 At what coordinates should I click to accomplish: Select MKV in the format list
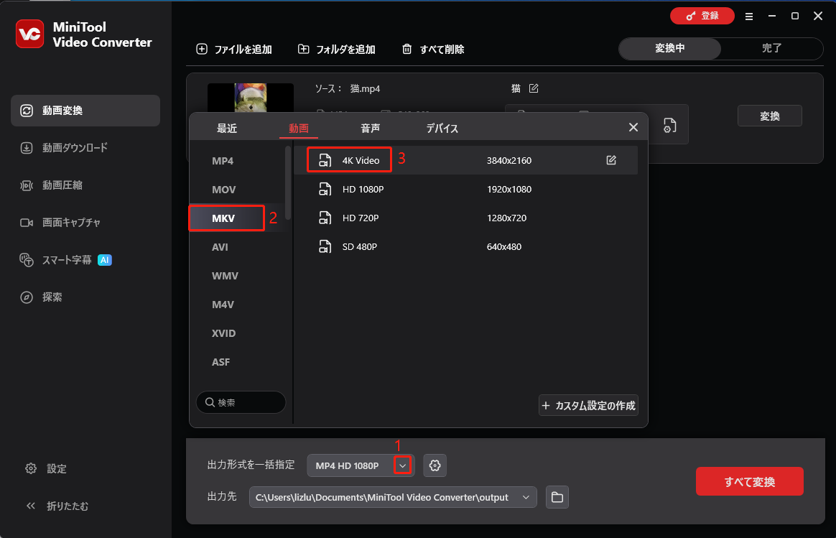pyautogui.click(x=226, y=218)
